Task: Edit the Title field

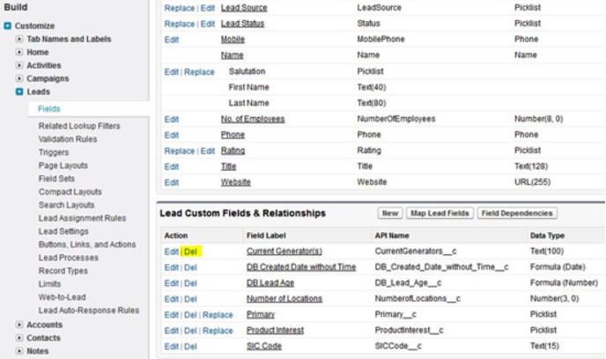Action: point(171,167)
